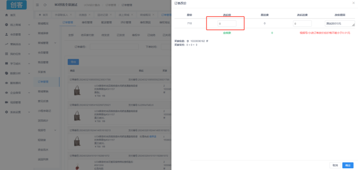Expand the 我的任务 chevron

29,54
